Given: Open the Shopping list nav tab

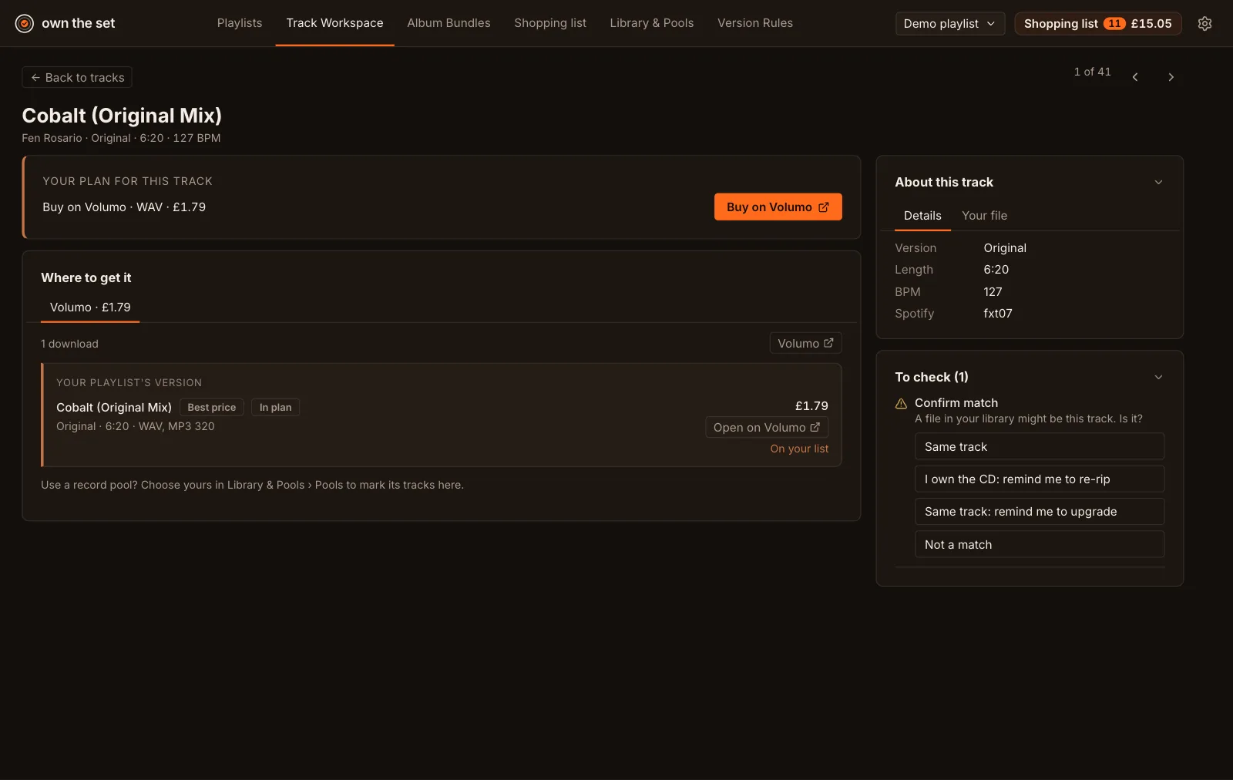Looking at the screenshot, I should [x=550, y=23].
